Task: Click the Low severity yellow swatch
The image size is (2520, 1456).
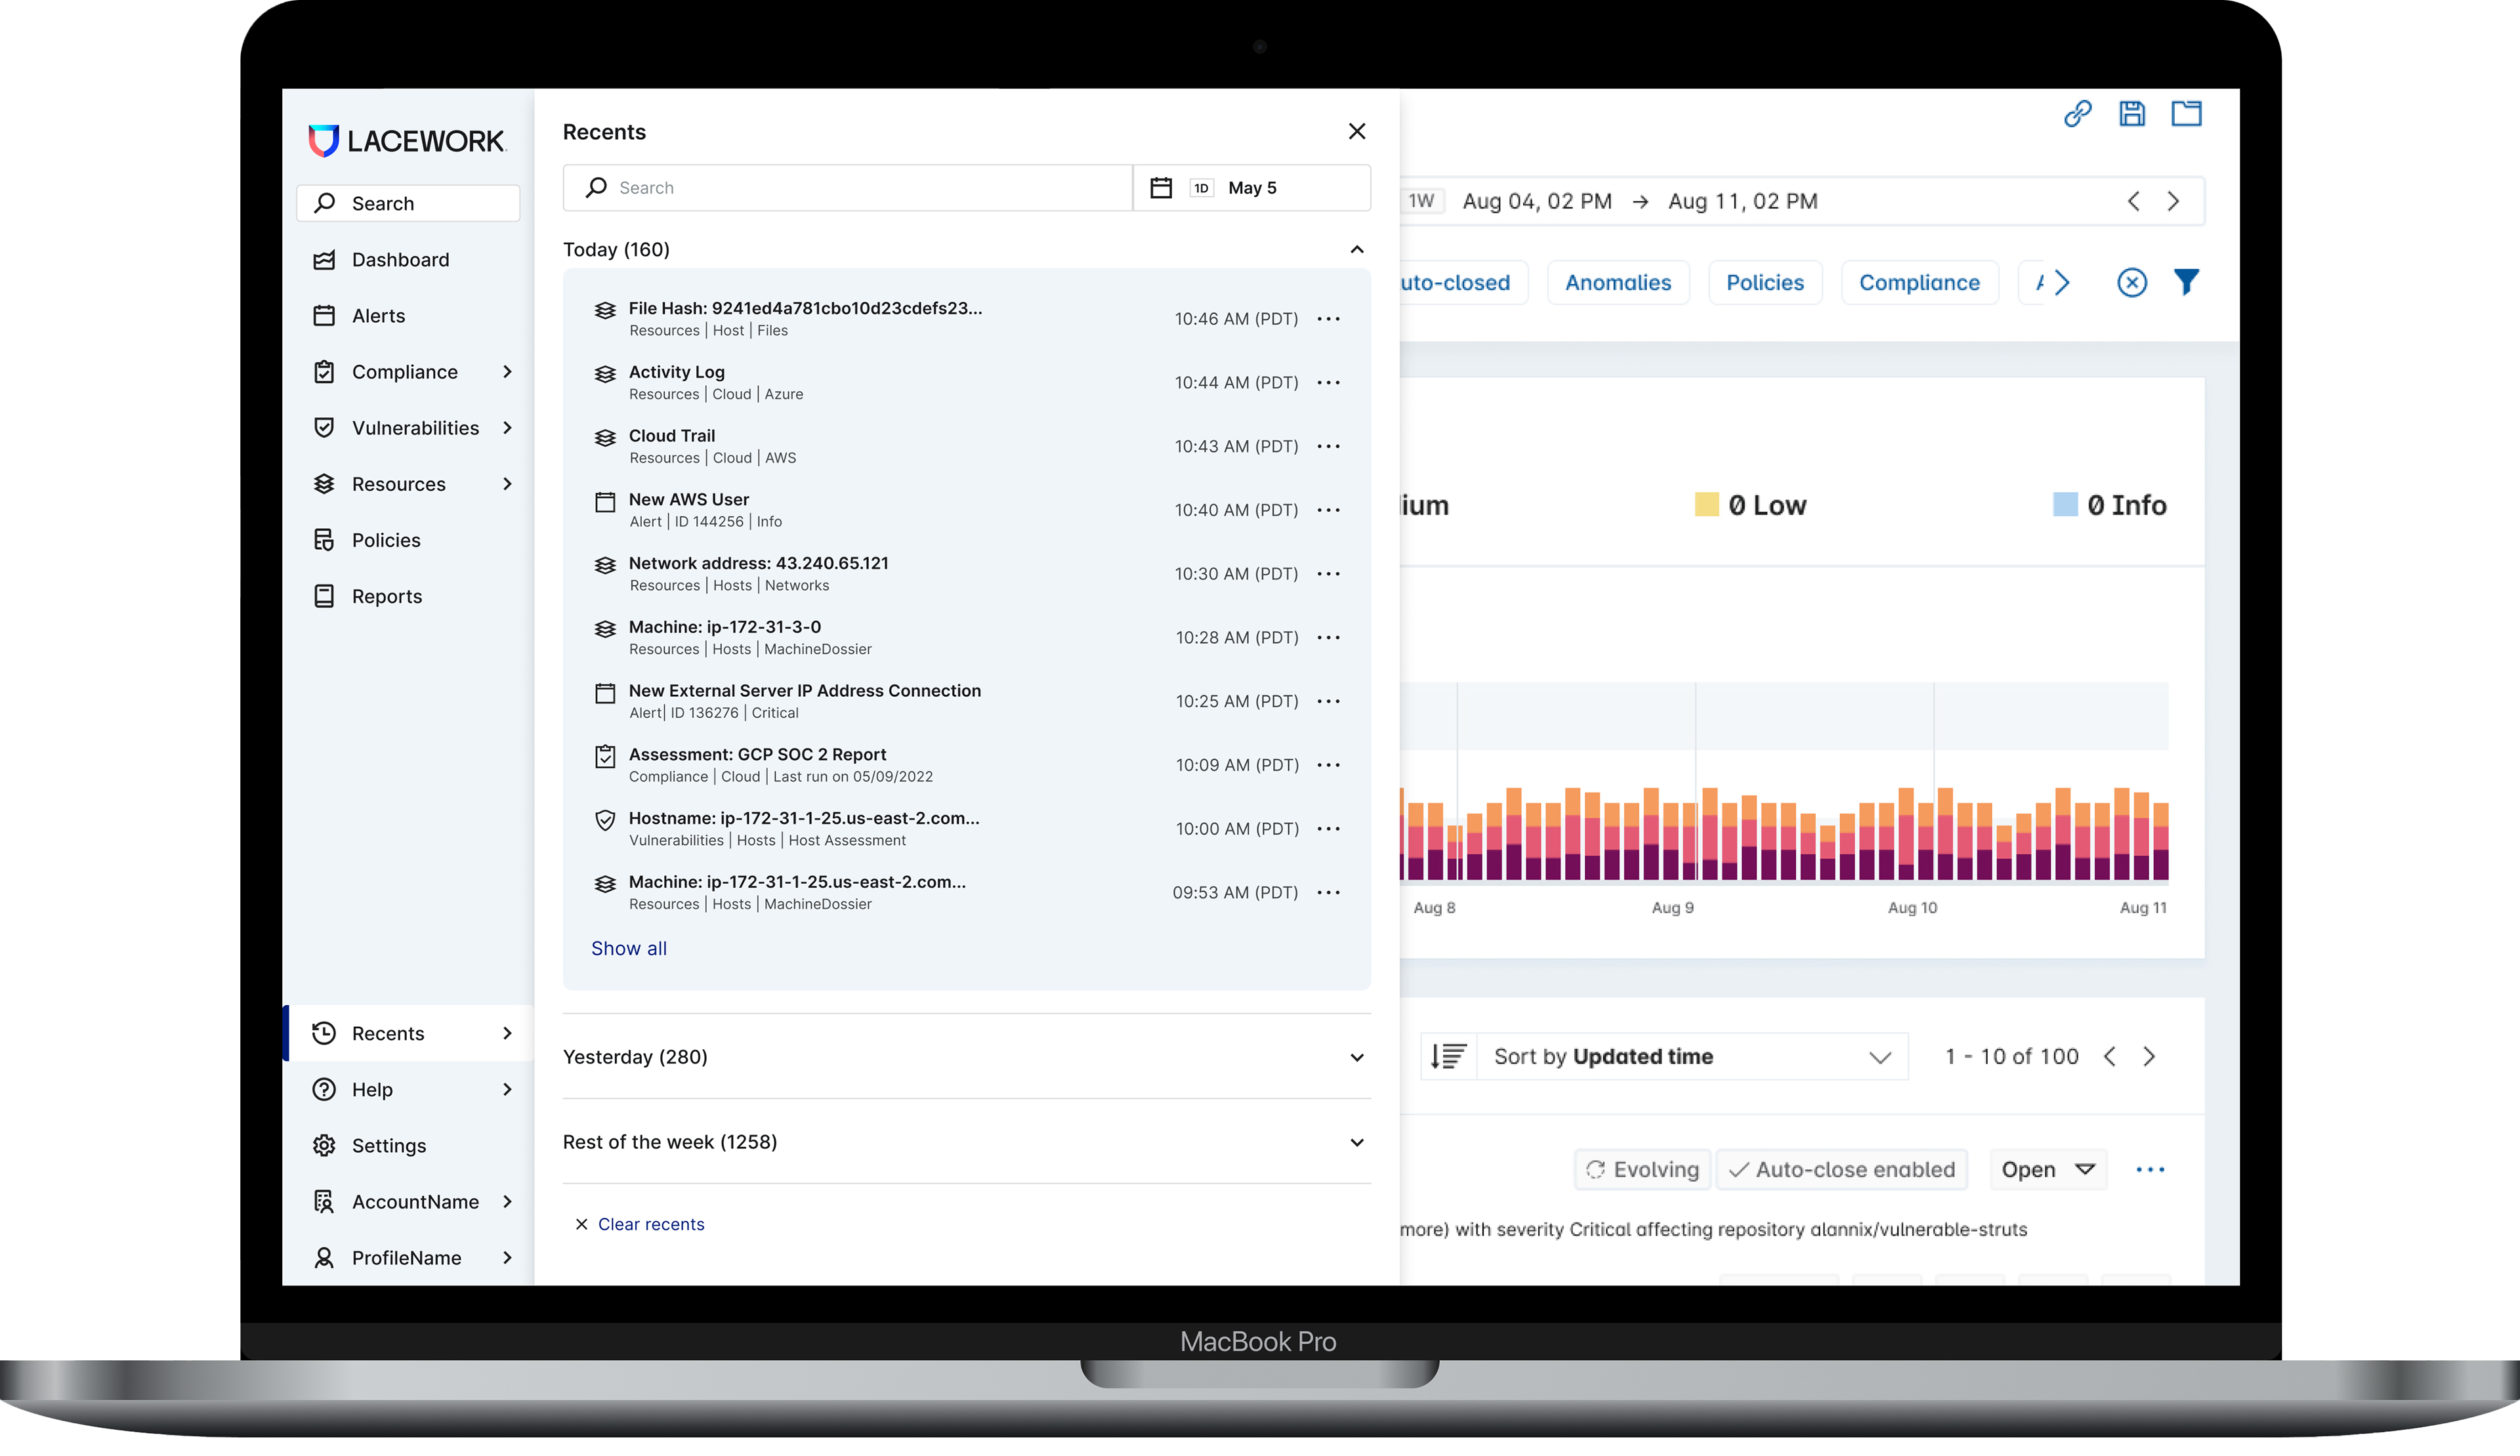Action: (1706, 504)
